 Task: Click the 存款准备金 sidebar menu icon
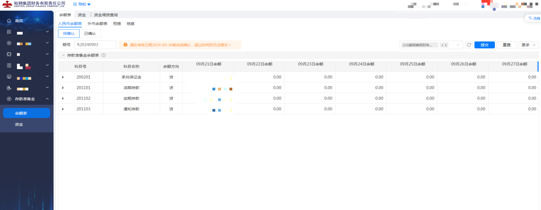[9, 99]
